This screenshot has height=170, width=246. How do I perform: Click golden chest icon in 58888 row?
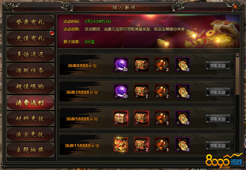point(121,118)
